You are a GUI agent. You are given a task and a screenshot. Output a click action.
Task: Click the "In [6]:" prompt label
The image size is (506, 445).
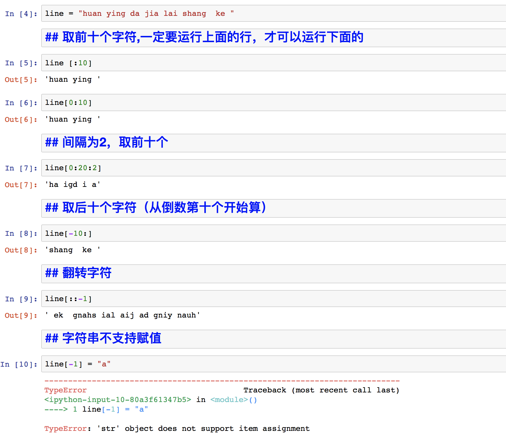(21, 103)
